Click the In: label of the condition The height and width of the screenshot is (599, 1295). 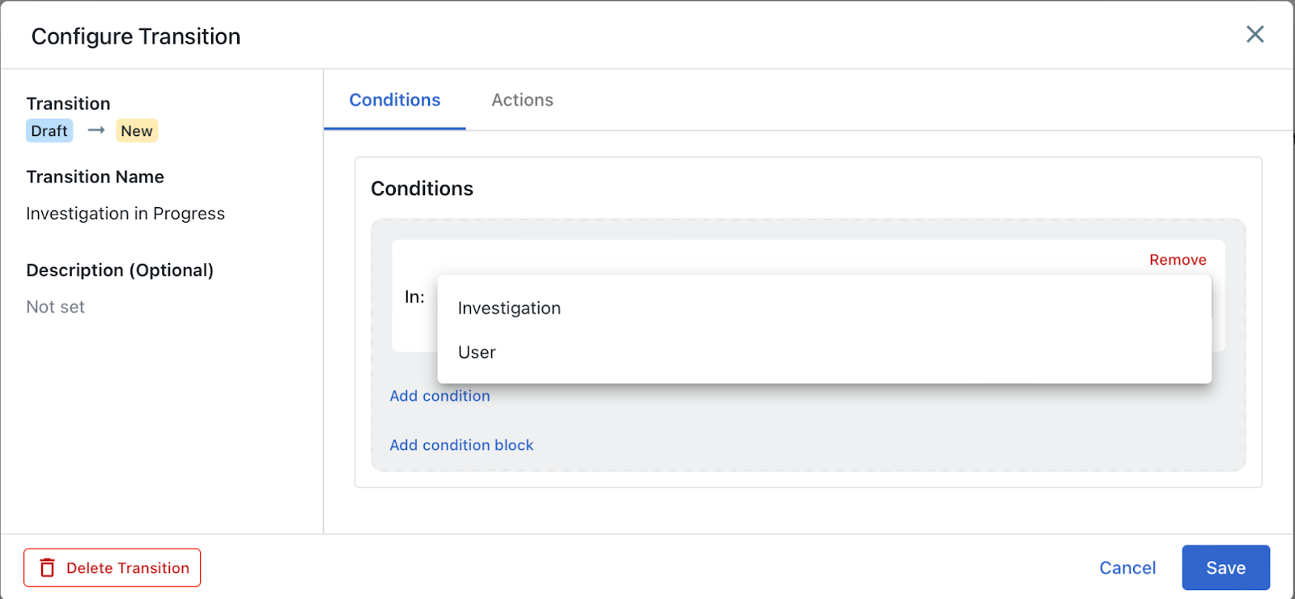click(x=414, y=297)
